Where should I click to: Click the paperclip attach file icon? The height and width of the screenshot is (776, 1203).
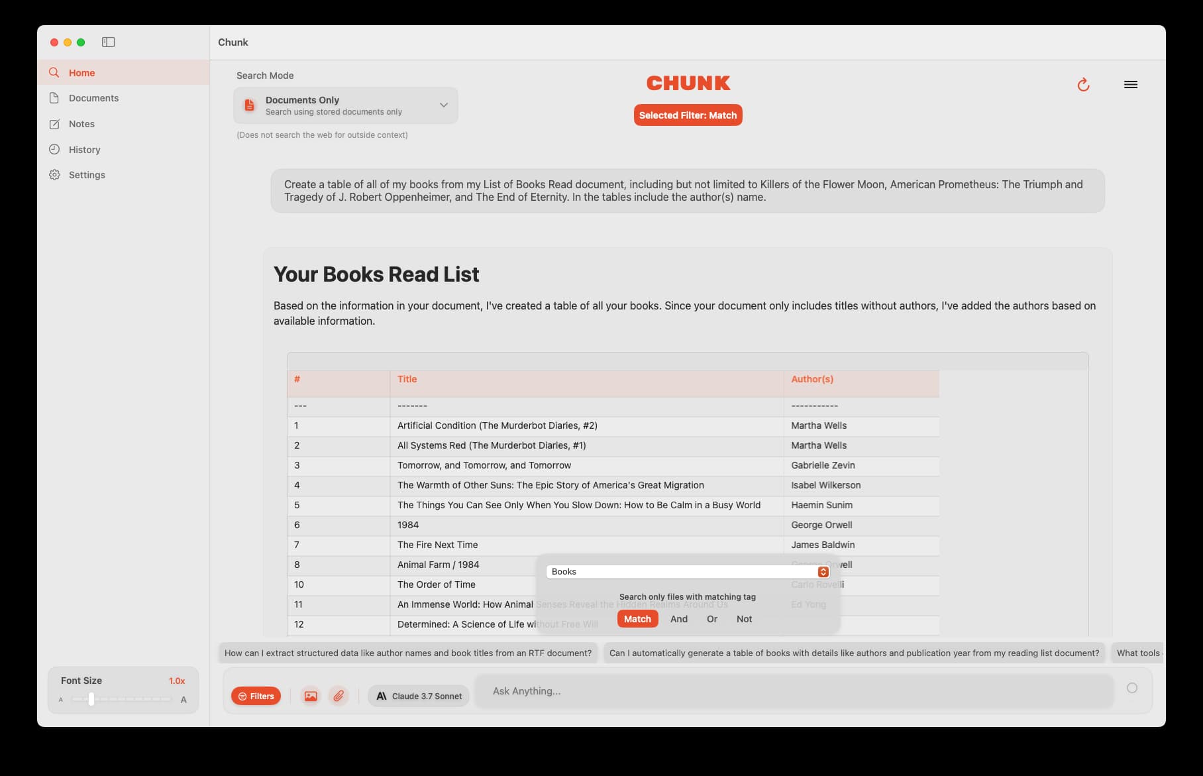tap(339, 696)
